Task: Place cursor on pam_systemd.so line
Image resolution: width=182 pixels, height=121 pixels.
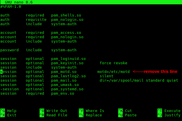Action: pos(67,89)
